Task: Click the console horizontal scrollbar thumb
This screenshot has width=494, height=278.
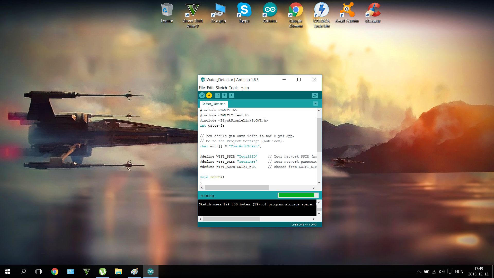Action: click(231, 219)
